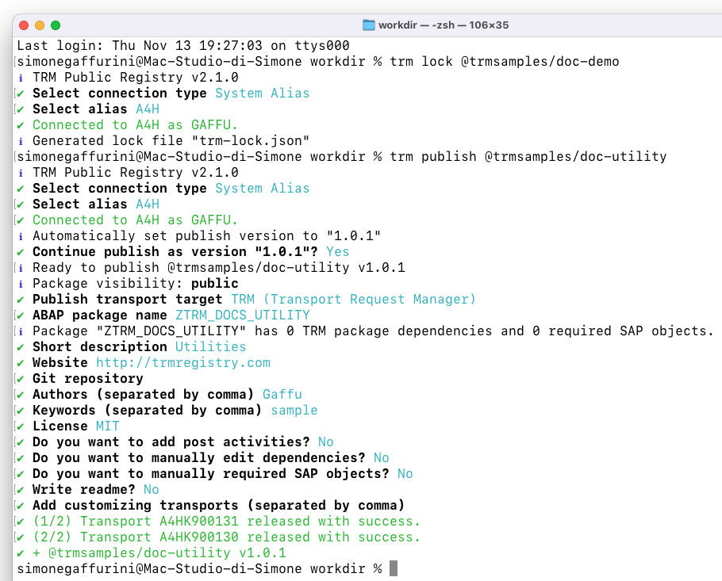
Task: Click the terminal cursor at the last prompt
Action: (394, 568)
